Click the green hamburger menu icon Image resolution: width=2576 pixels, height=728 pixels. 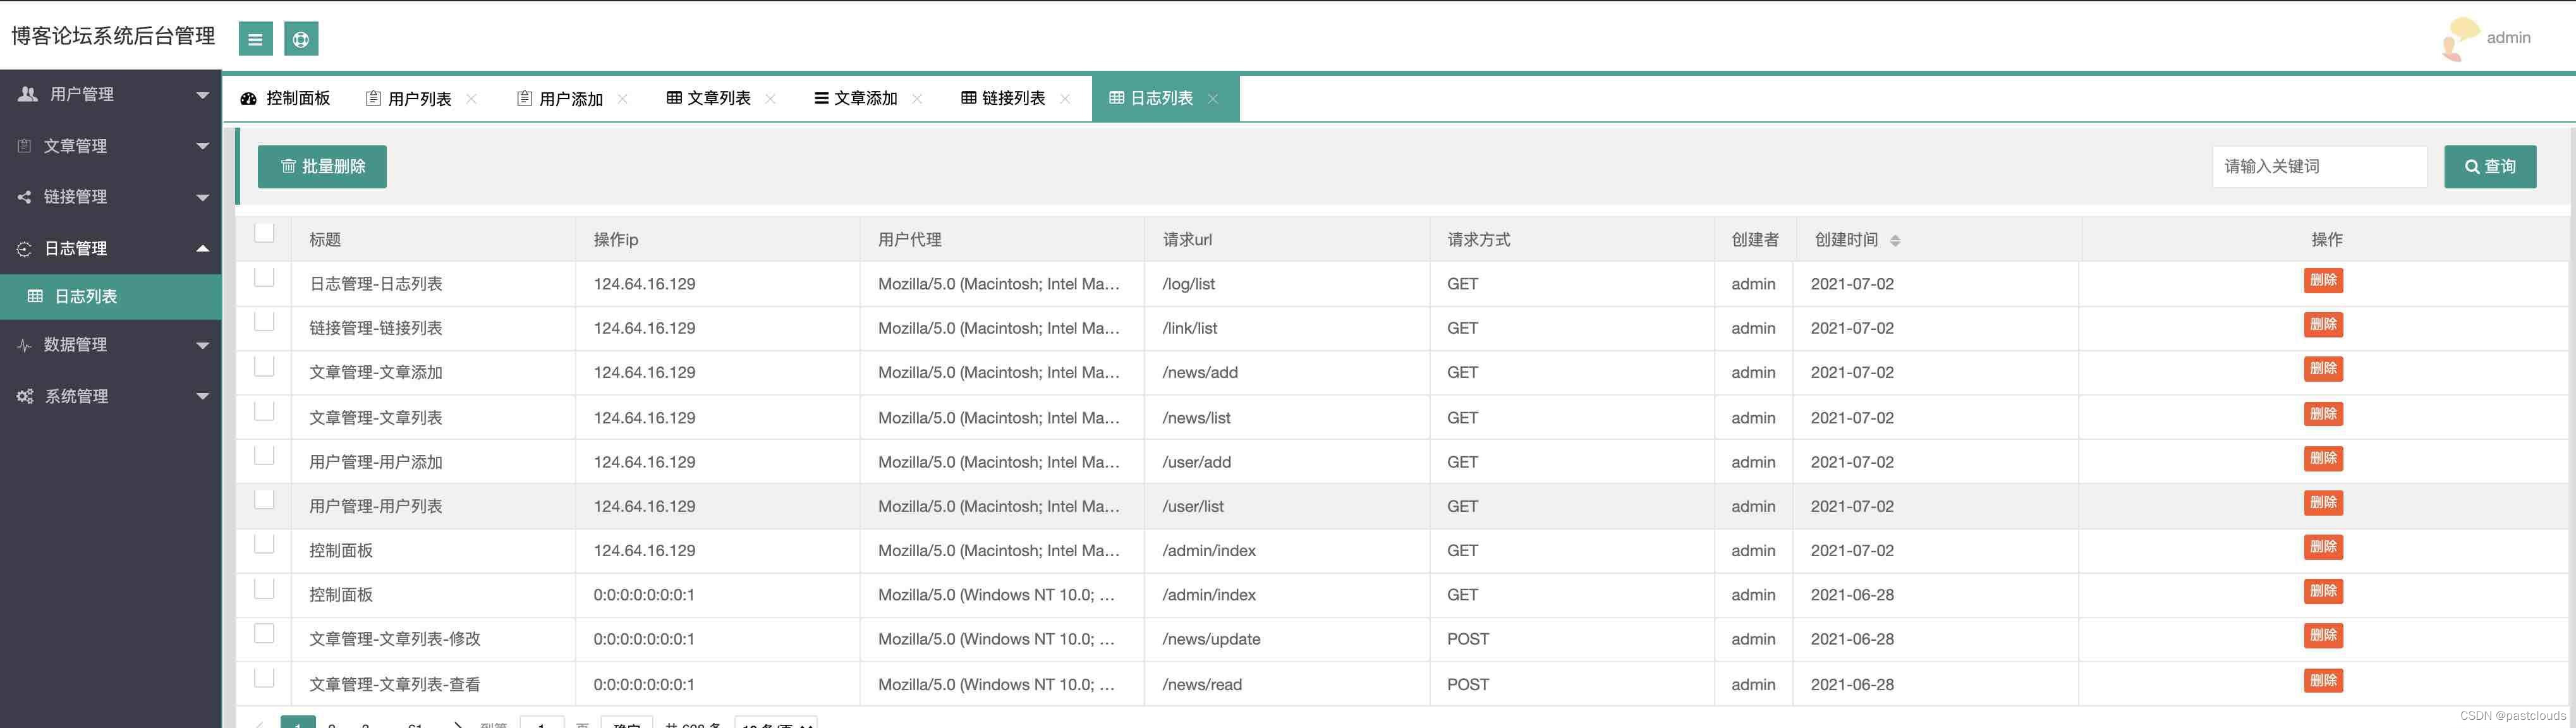coord(255,38)
